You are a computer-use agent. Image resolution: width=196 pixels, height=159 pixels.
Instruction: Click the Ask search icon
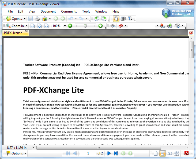(121, 26)
